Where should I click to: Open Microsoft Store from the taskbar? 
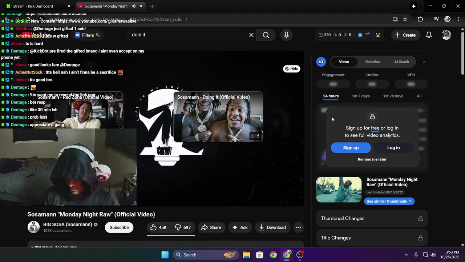pos(259,255)
